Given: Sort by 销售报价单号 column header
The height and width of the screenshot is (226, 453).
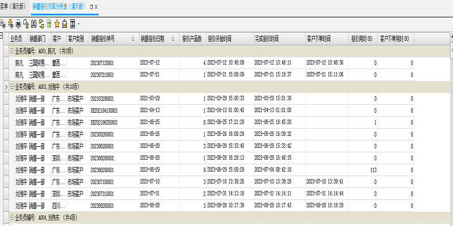Looking at the screenshot, I should (114, 39).
